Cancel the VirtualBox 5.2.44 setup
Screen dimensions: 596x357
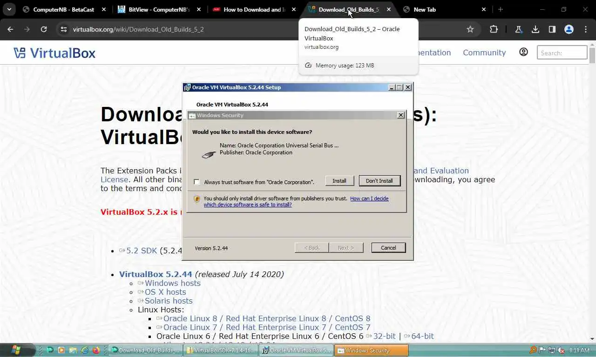388,248
